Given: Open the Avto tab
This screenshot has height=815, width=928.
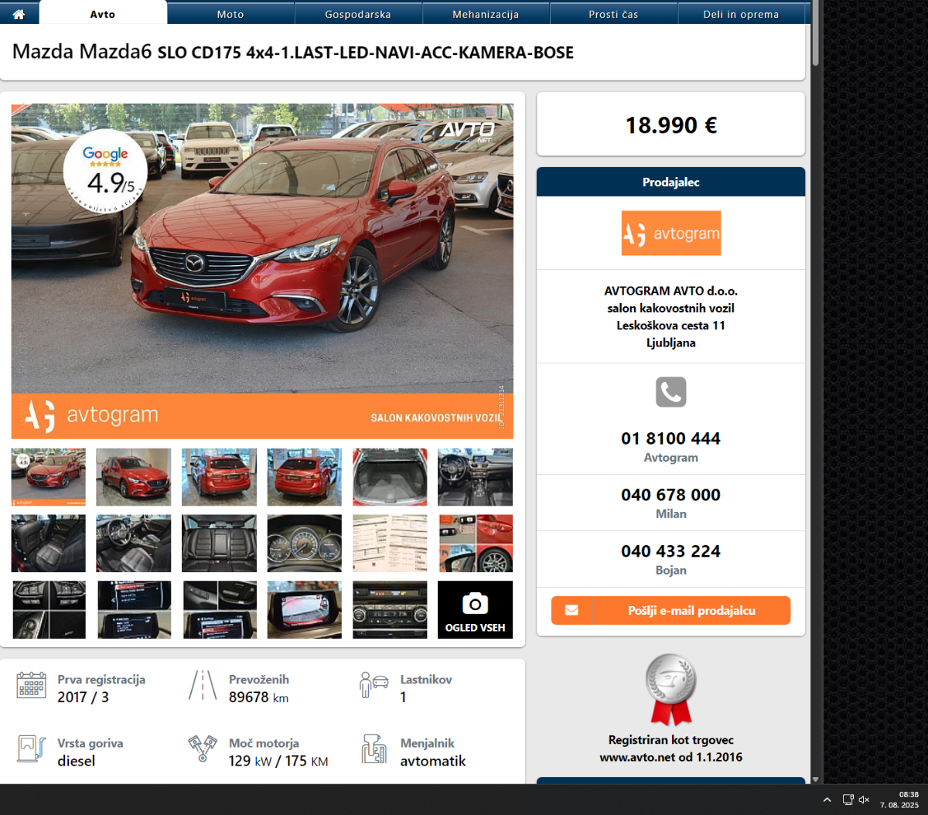Looking at the screenshot, I should pyautogui.click(x=103, y=13).
